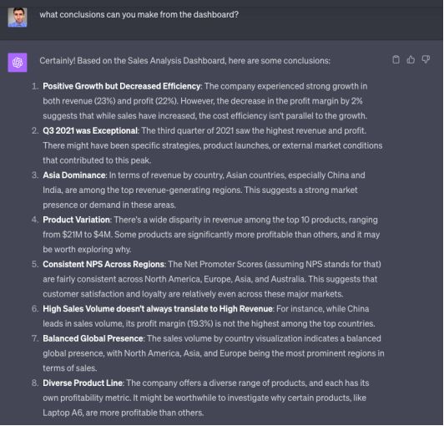Click the 'Balanced Global Presence' heading
Image resolution: width=444 pixels, height=426 pixels.
tap(93, 338)
